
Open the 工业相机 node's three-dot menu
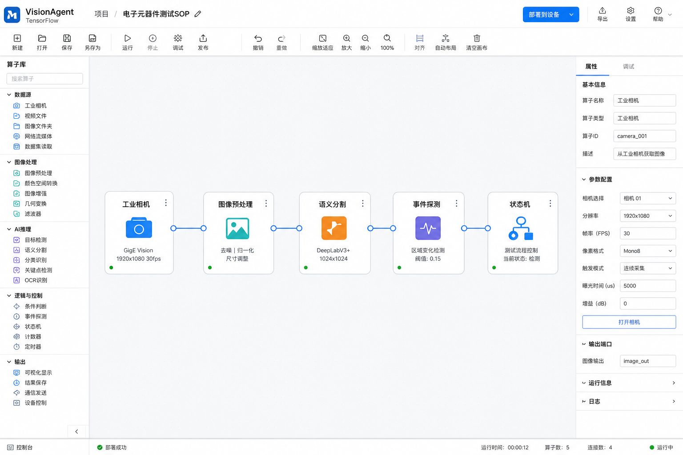166,203
